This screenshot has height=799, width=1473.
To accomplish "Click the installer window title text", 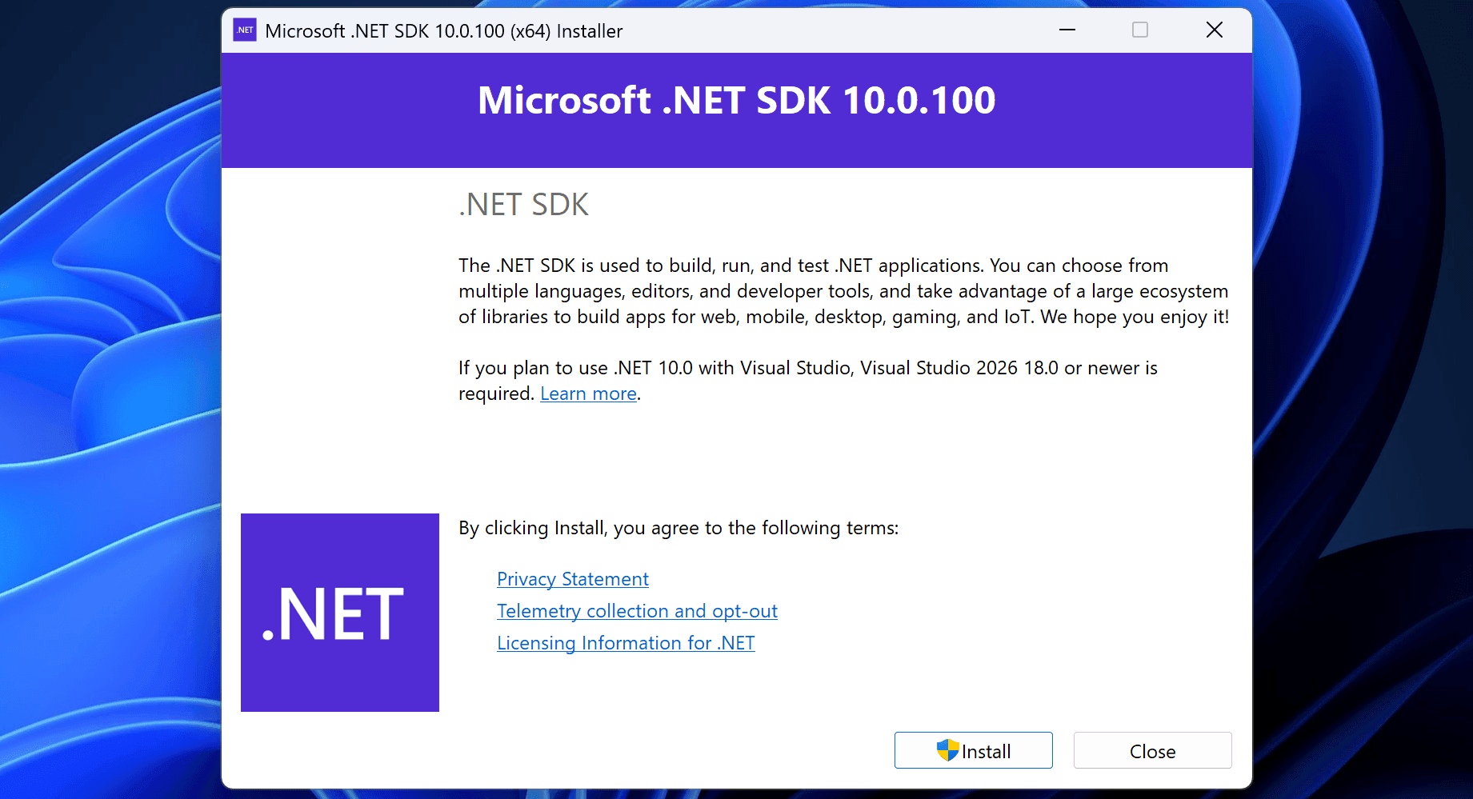I will click(443, 31).
